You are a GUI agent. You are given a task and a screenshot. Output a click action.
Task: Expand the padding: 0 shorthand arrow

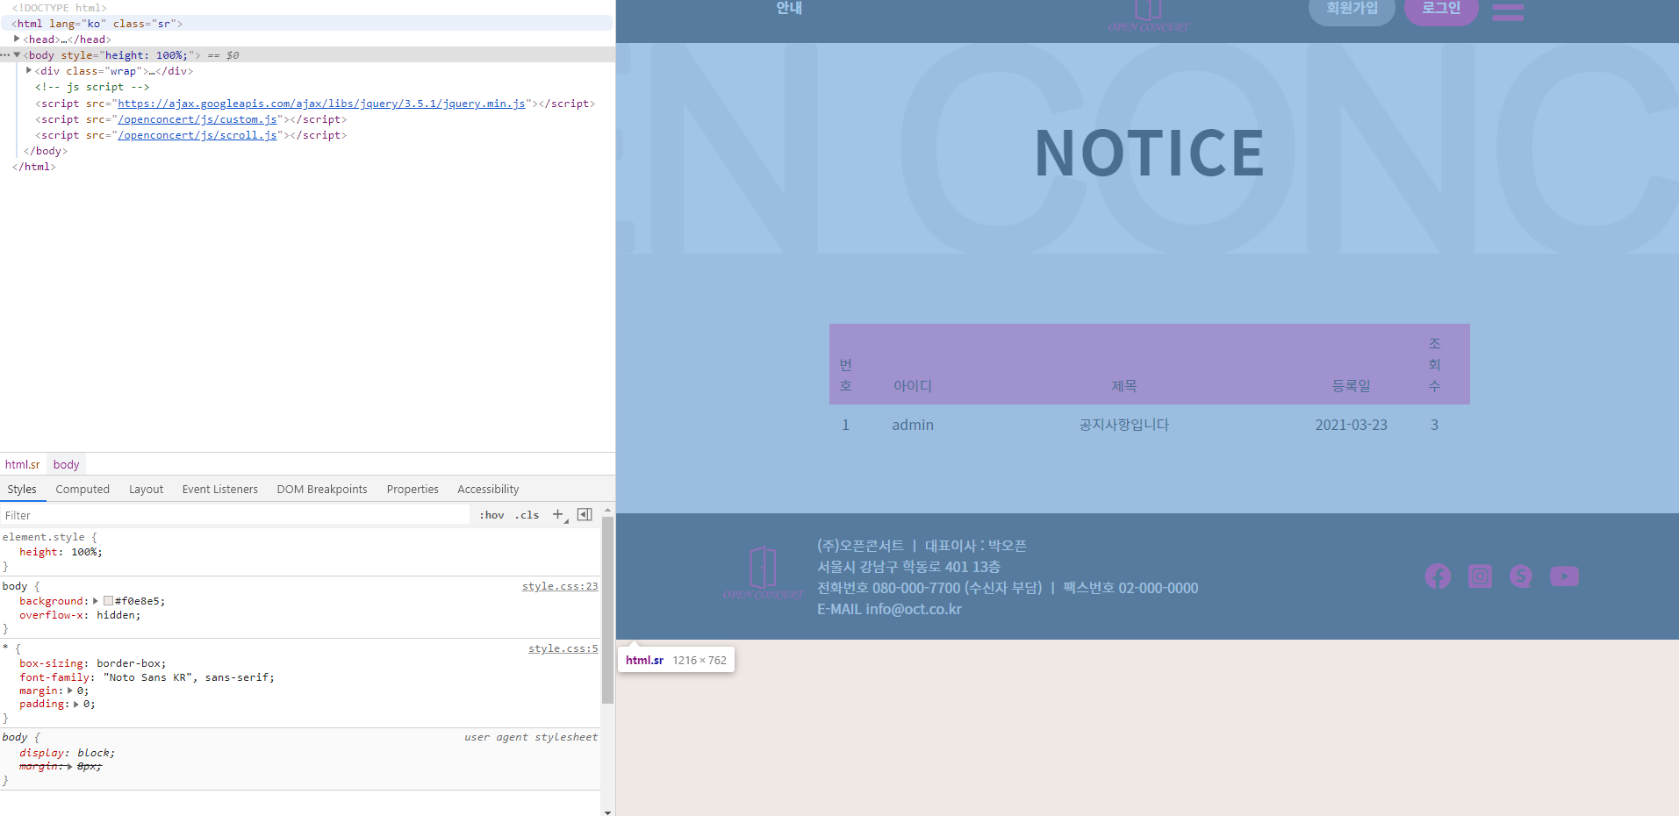(x=76, y=704)
